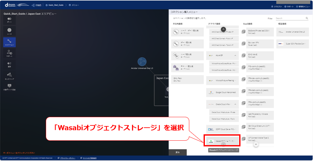Select the コネクション sidebar icon
313x161 pixels.
tap(9, 42)
